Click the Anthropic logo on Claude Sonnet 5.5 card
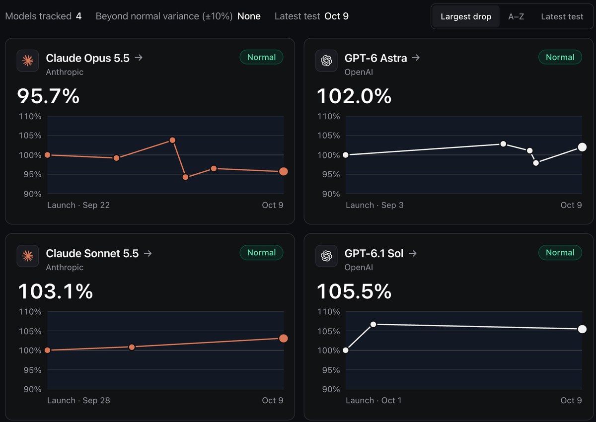This screenshot has height=422, width=596. point(28,256)
